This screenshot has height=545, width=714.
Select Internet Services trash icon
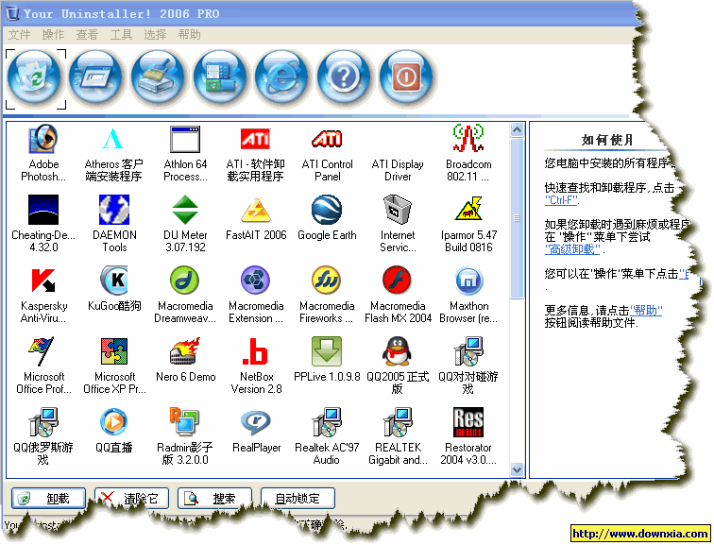coord(398,210)
